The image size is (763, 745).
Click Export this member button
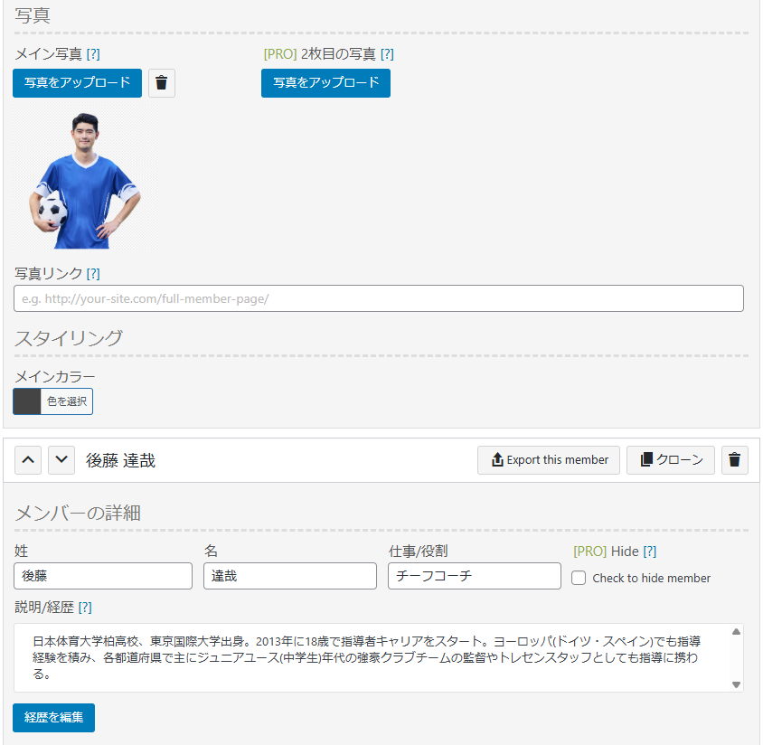[x=549, y=459]
